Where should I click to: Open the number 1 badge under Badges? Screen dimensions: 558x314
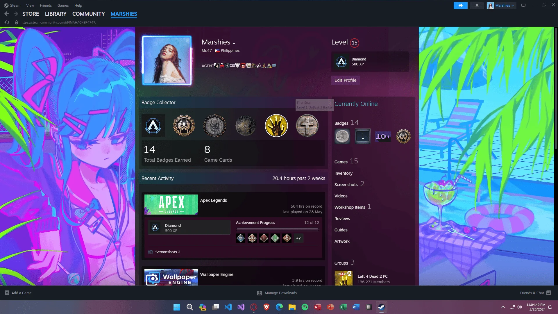[363, 136]
